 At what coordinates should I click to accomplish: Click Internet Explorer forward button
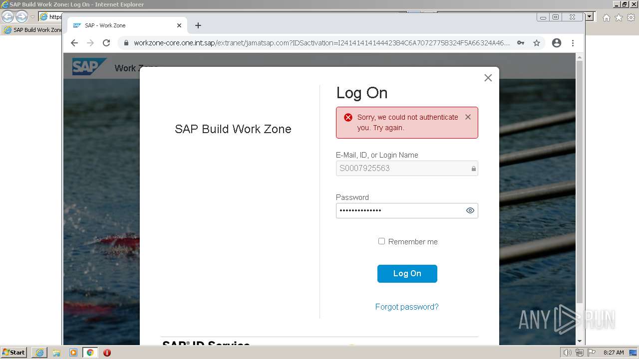(21, 16)
